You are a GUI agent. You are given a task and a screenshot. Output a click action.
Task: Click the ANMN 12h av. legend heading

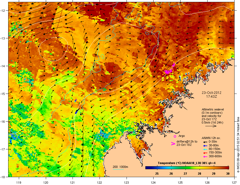(x=211, y=138)
